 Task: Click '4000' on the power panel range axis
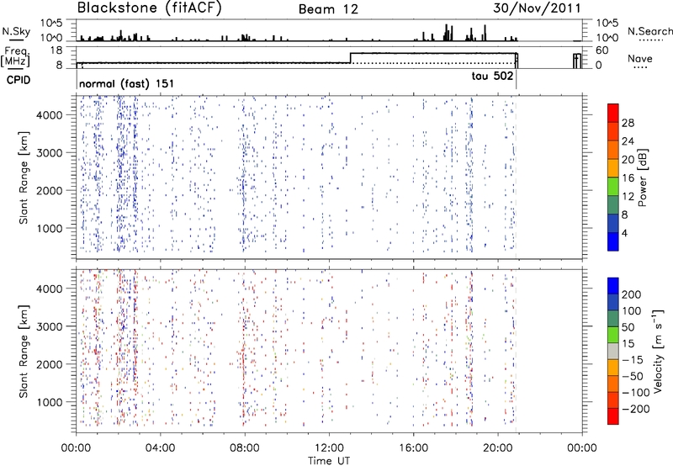(49, 115)
